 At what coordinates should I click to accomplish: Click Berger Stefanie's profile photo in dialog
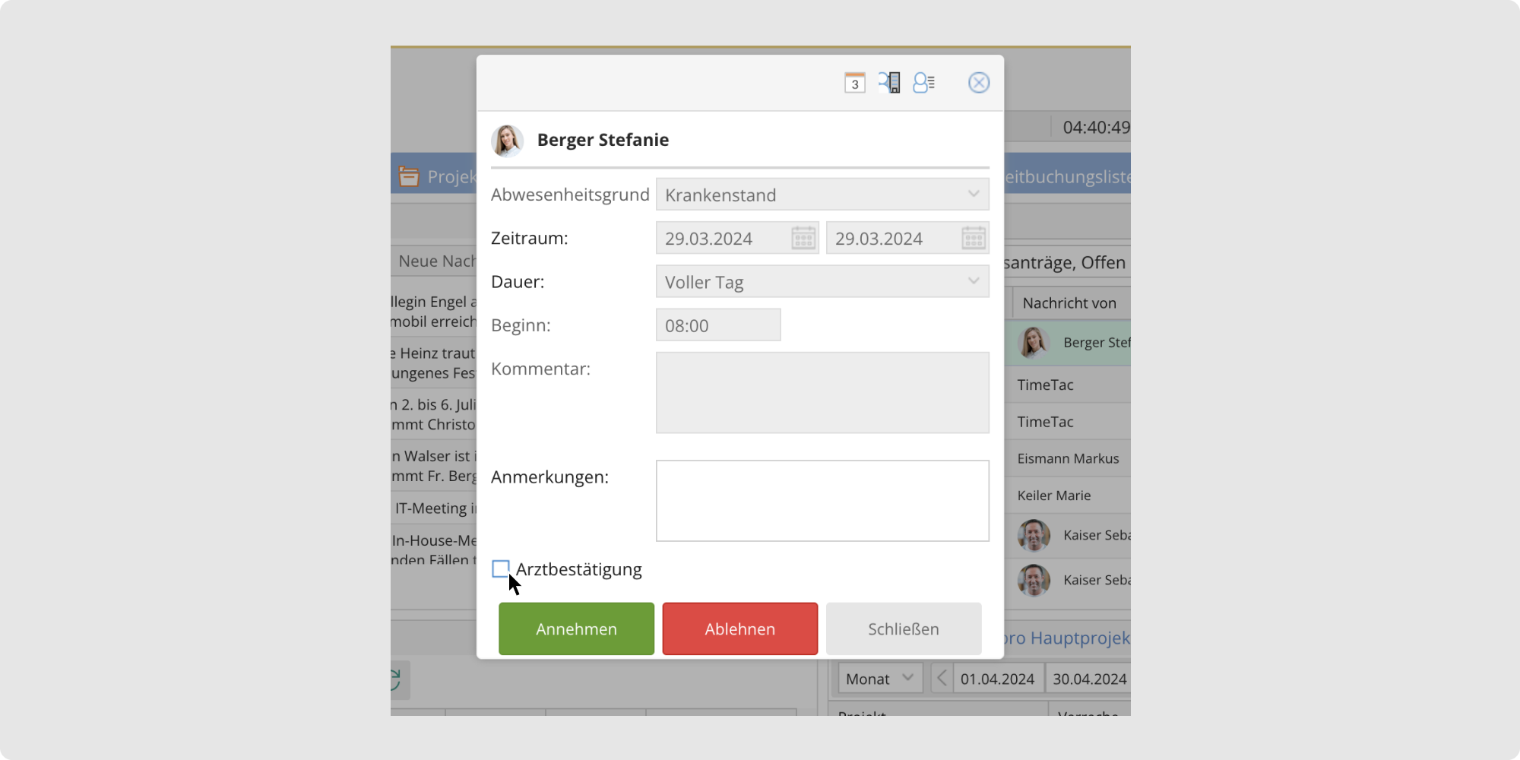[x=507, y=141]
